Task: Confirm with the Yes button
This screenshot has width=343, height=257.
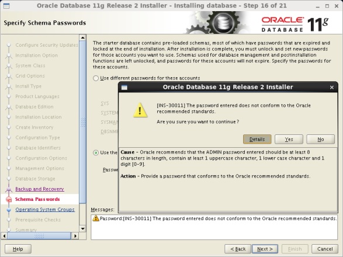Action: 289,140
